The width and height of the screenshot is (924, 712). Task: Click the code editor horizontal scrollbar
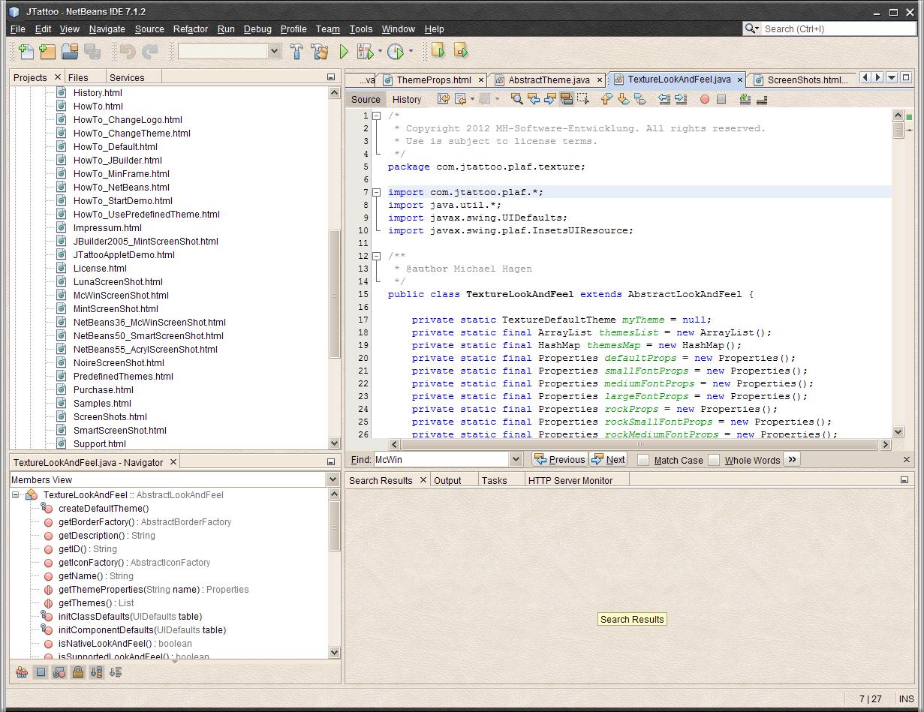640,444
